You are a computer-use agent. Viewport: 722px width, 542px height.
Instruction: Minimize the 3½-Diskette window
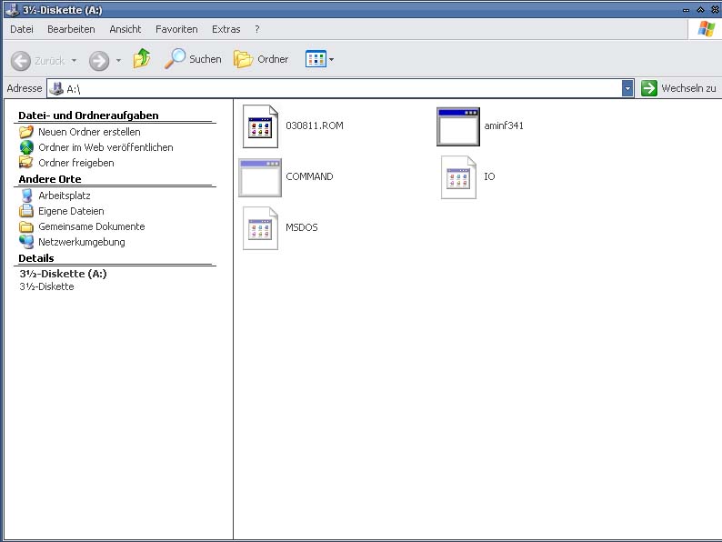pyautogui.click(x=687, y=10)
